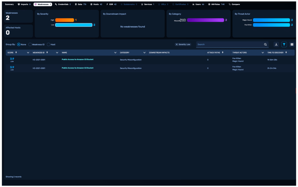Click the 2h 2m 54s discovery time
The height and width of the screenshot is (187, 298).
pos(272,68)
